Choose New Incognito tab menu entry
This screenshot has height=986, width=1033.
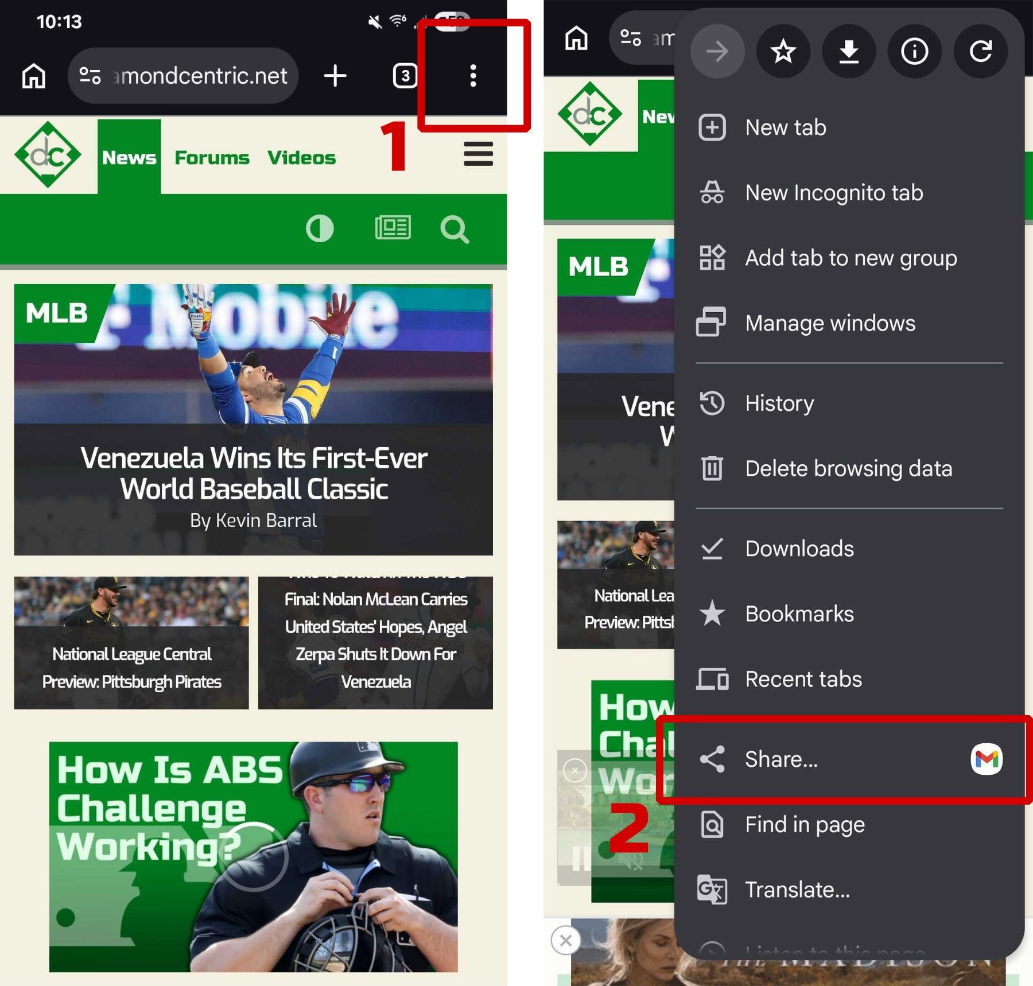pos(833,193)
